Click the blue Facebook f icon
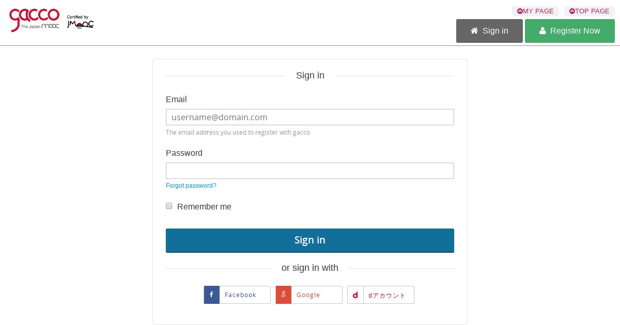This screenshot has width=620, height=325. (212, 295)
